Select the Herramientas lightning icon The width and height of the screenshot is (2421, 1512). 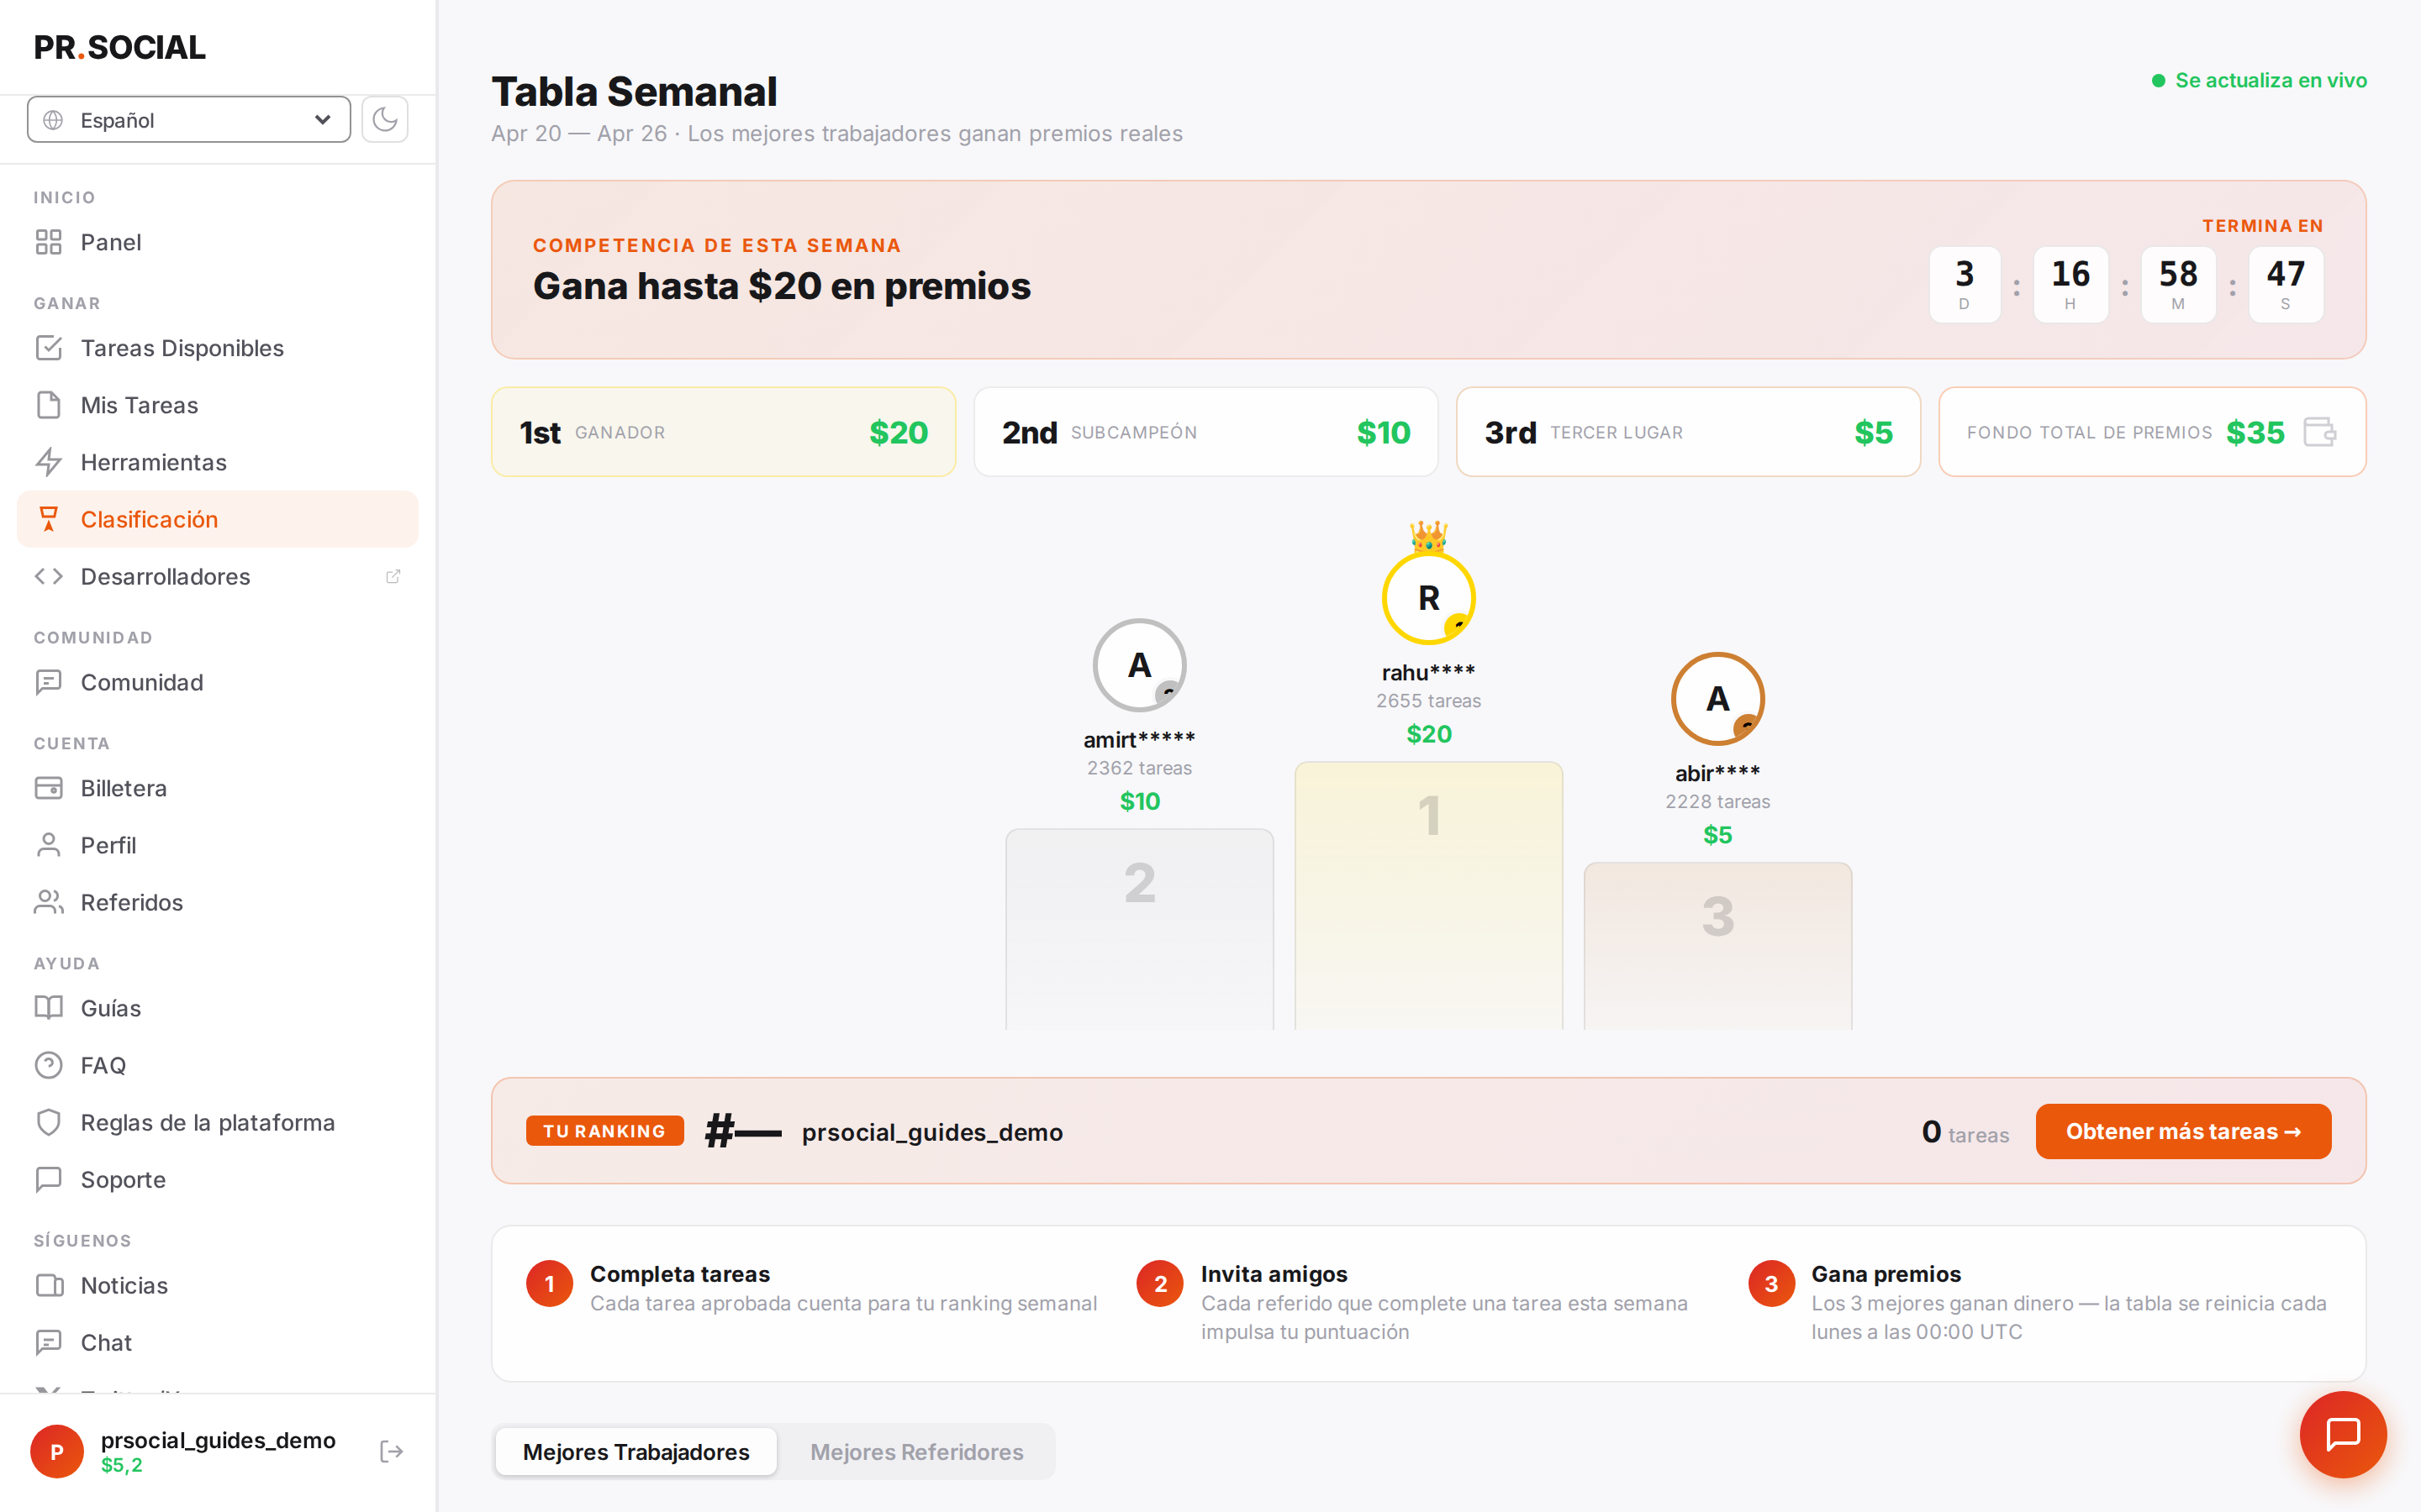click(49, 462)
